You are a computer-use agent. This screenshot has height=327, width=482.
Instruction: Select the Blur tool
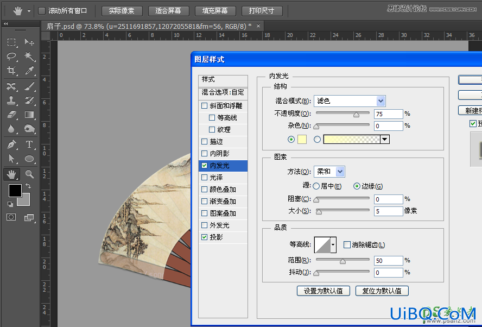tap(11, 129)
